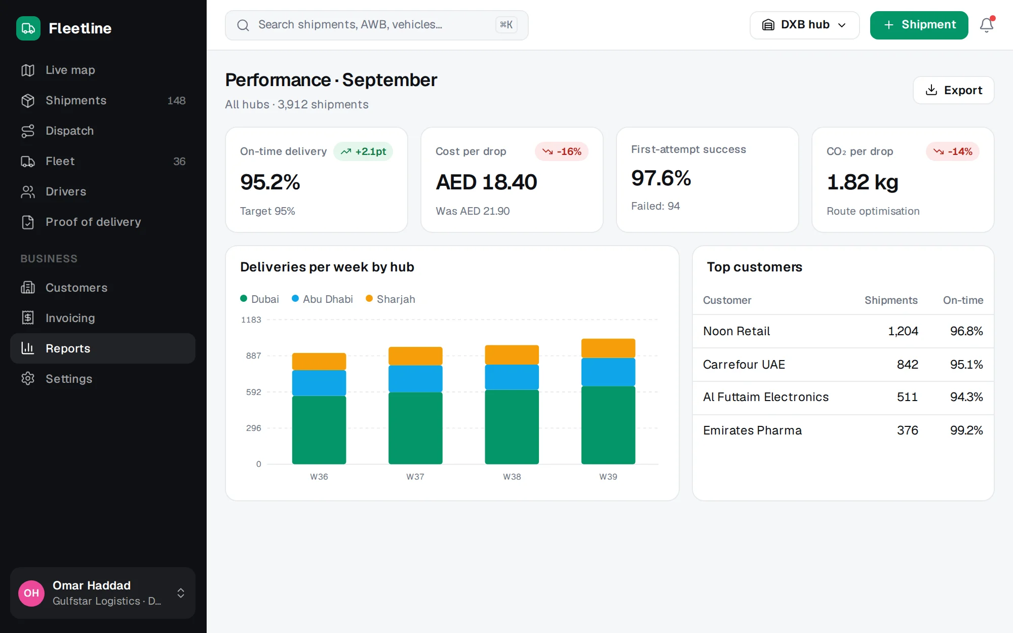Click the W36 Dubai green bar segment

(319, 430)
